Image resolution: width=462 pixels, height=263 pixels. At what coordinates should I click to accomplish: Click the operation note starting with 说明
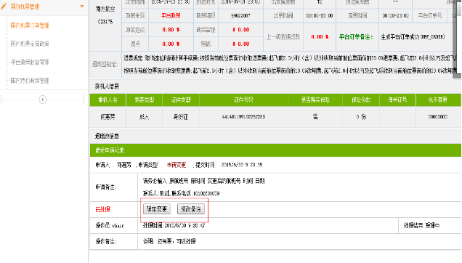(x=169, y=241)
